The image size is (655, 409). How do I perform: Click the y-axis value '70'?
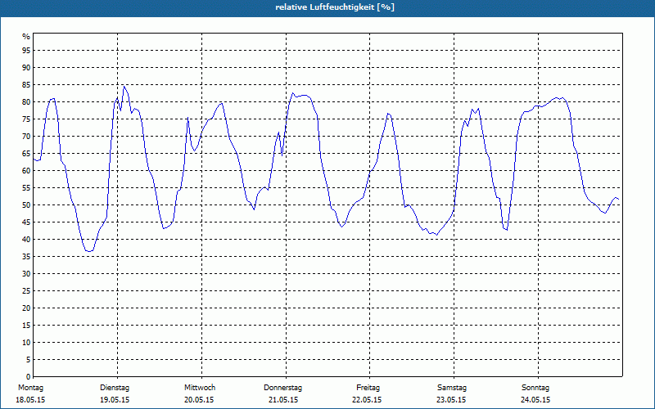coord(26,136)
